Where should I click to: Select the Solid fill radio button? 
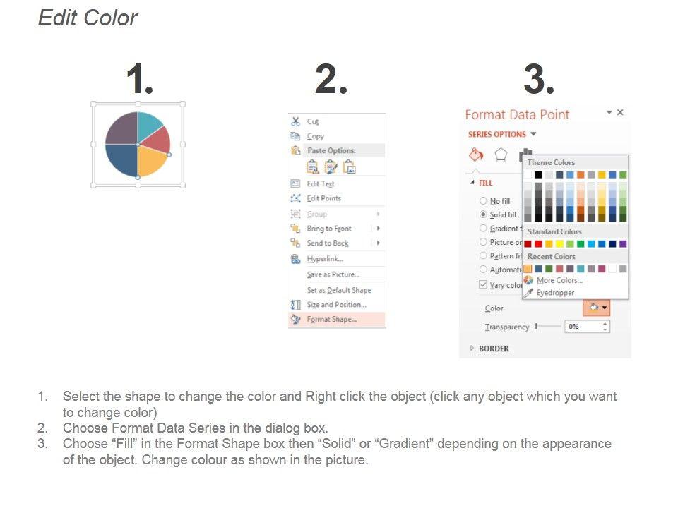[x=483, y=214]
